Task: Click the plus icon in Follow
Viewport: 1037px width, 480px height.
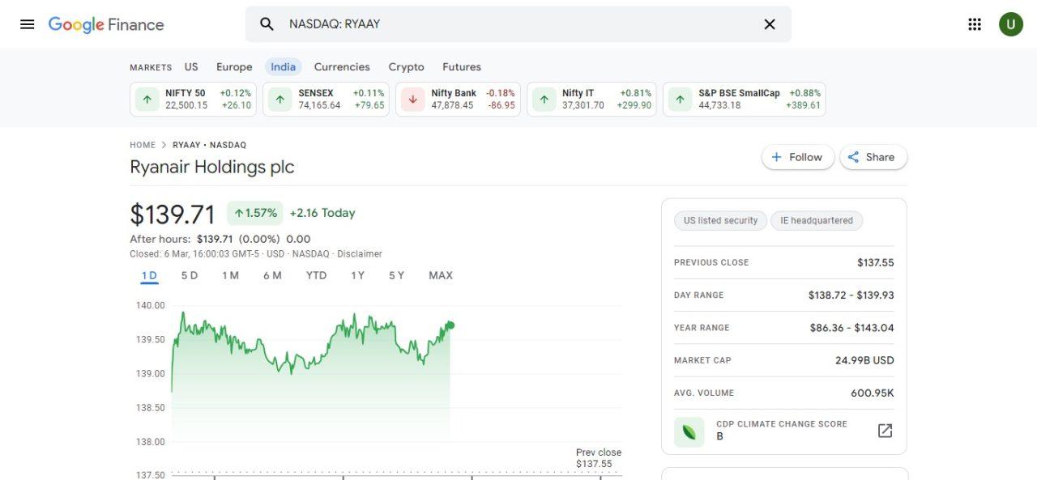Action: [776, 157]
